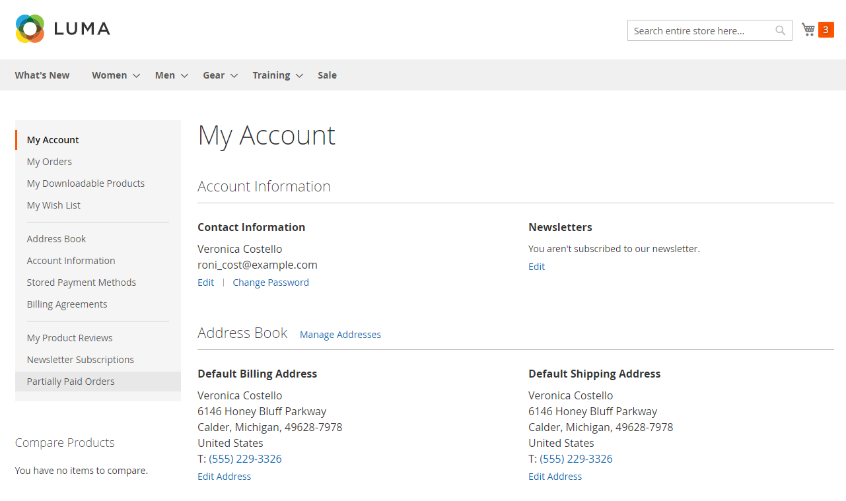Select Stored Payment Methods sidebar link
The width and height of the screenshot is (846, 501).
(x=81, y=283)
